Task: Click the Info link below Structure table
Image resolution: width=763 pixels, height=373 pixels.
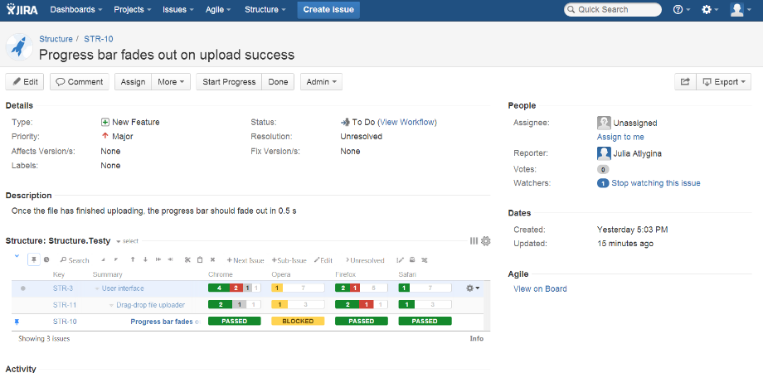Action: tap(477, 338)
